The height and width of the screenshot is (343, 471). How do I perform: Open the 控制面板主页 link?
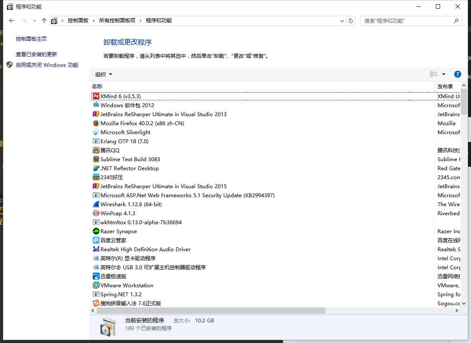pyautogui.click(x=31, y=39)
